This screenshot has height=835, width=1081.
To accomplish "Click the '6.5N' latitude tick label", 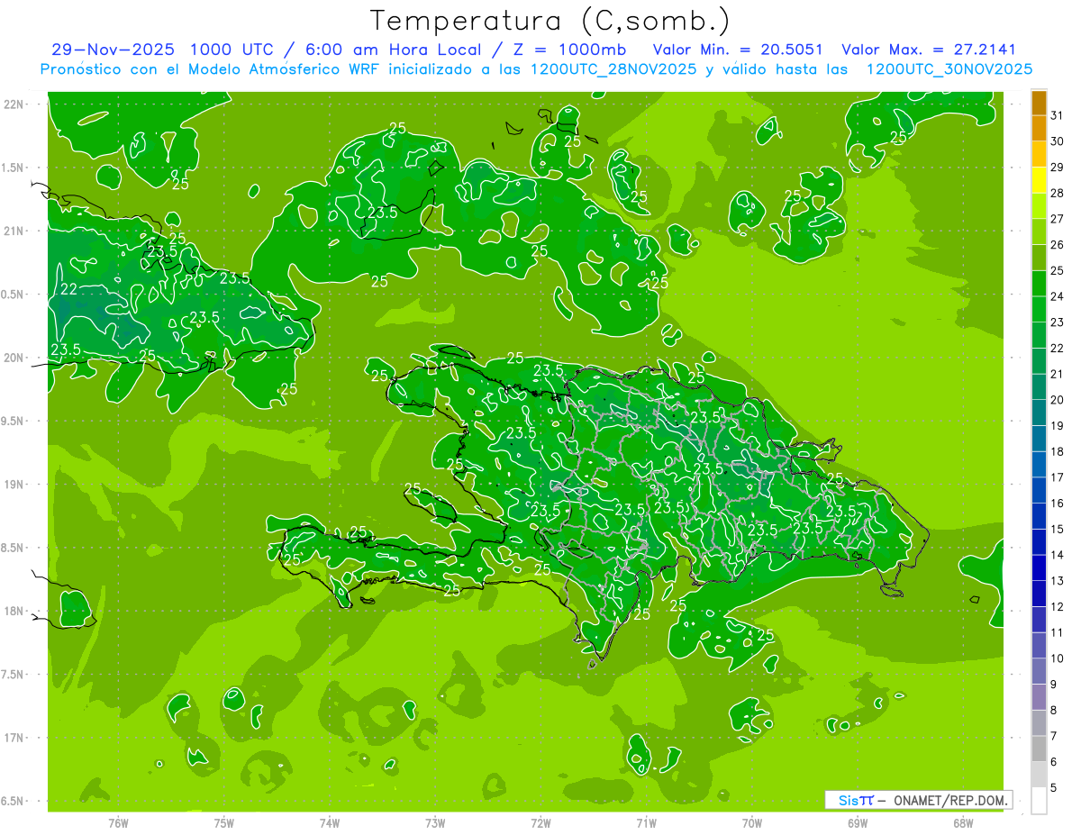I will point(13,801).
